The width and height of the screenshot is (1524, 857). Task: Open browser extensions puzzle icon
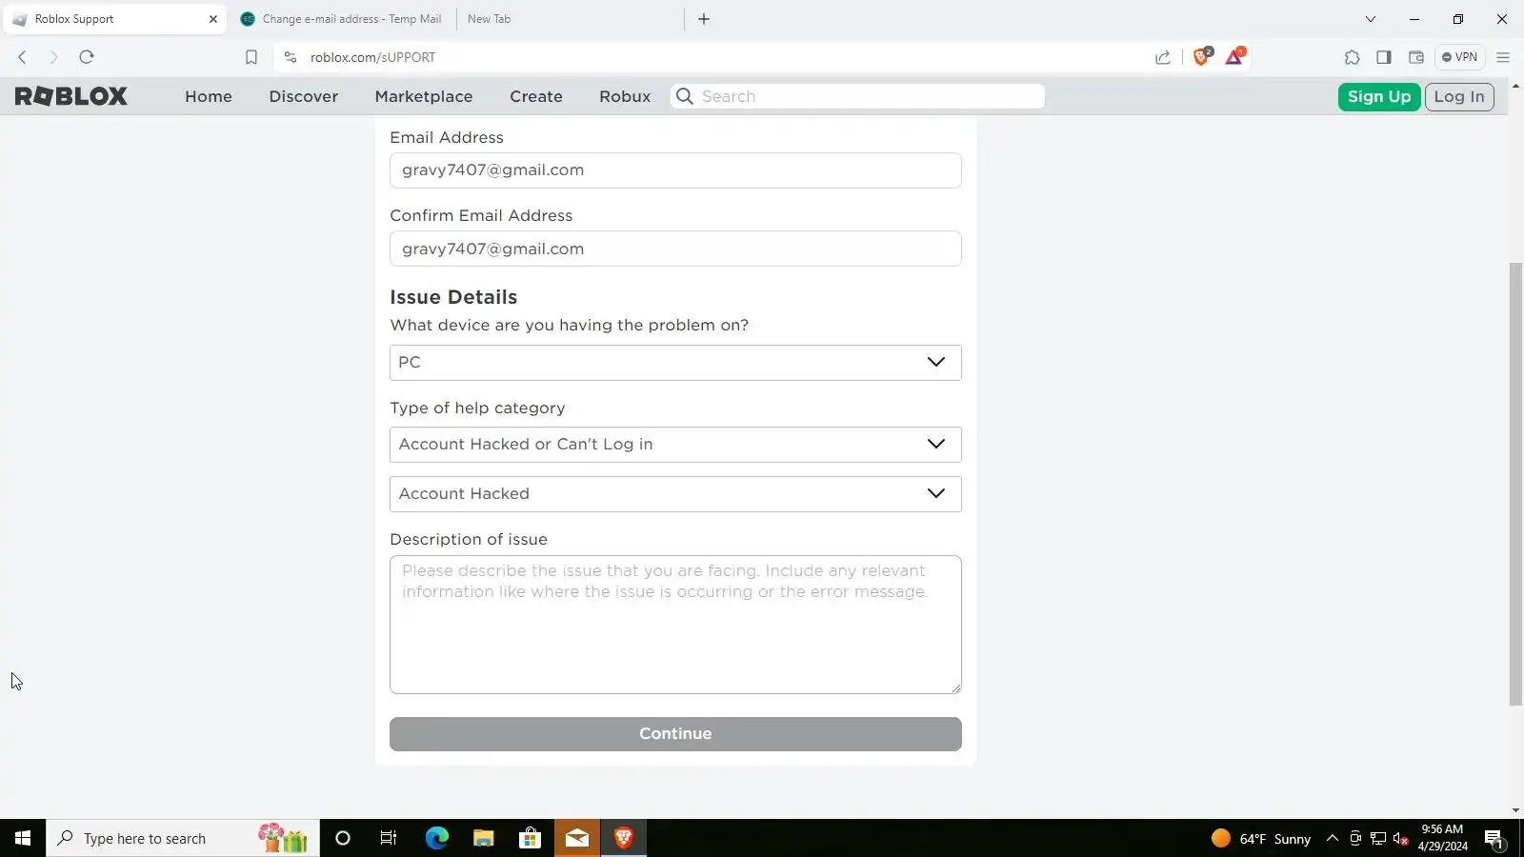[1353, 57]
